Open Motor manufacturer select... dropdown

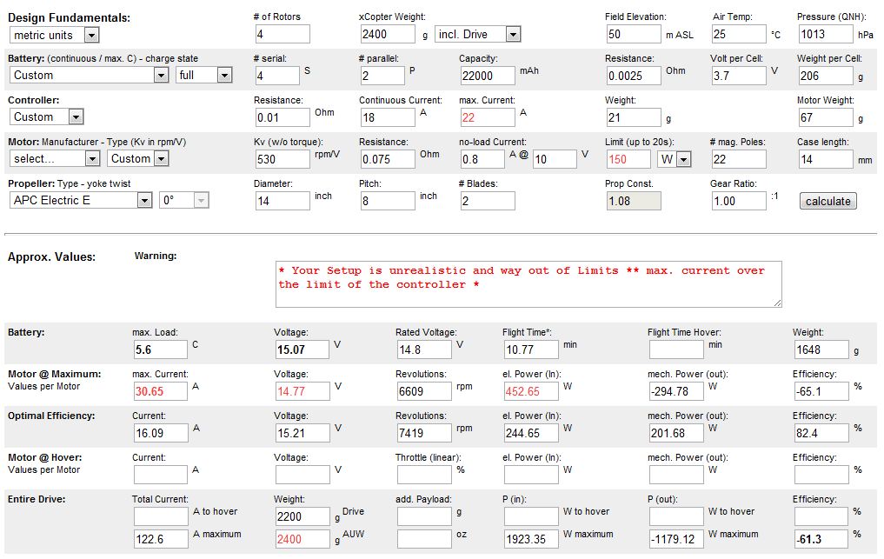click(55, 159)
